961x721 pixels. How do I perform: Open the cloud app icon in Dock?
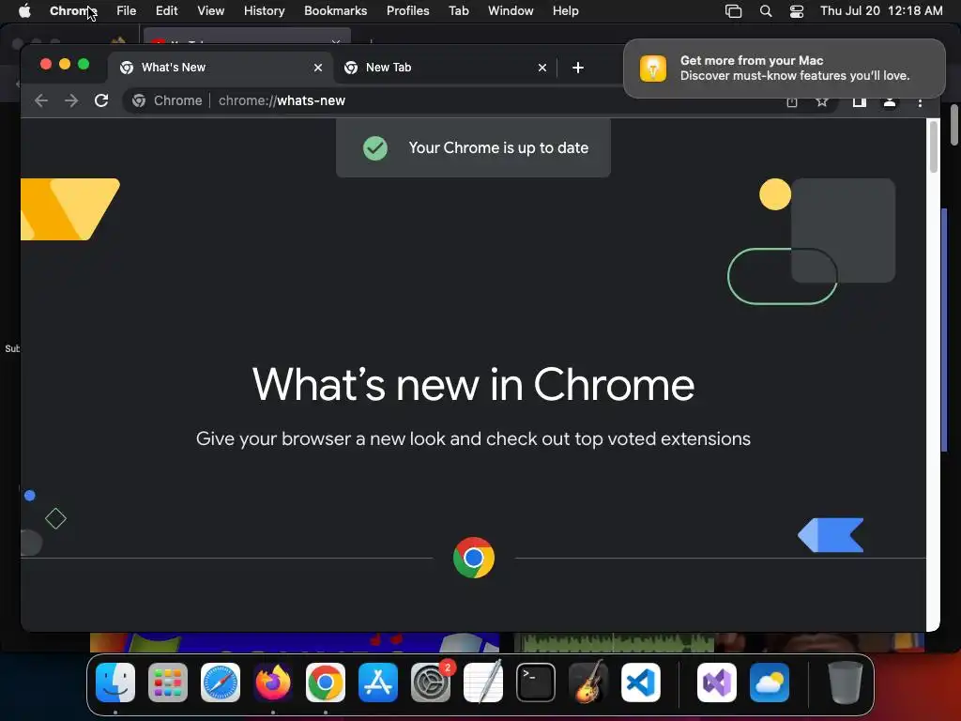coord(770,683)
